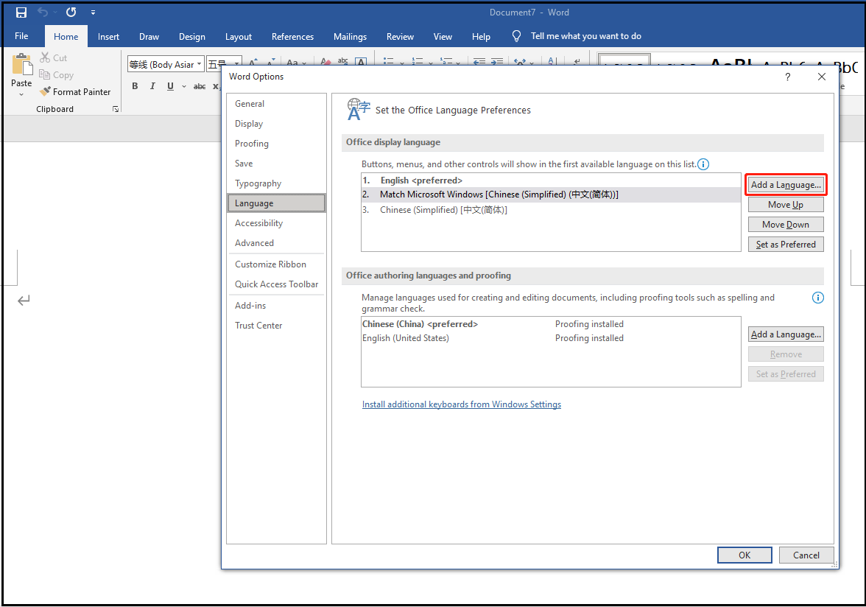Select the Format Painter tool
866x607 pixels.
76,91
